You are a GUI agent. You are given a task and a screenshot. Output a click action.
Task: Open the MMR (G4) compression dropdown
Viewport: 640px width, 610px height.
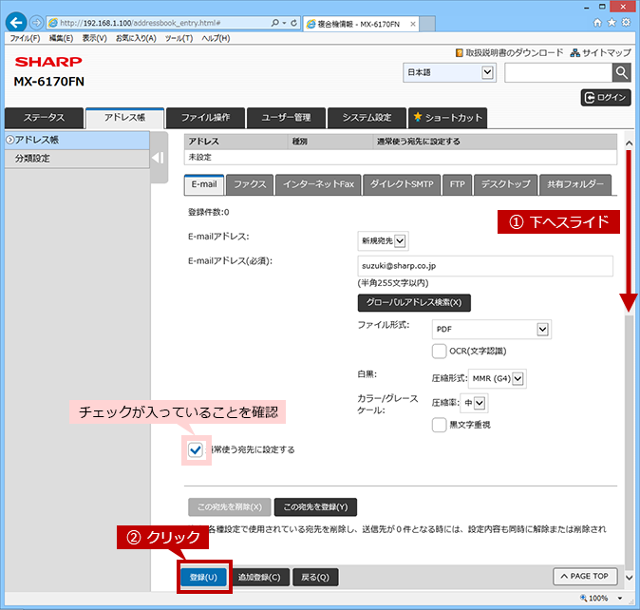498,379
